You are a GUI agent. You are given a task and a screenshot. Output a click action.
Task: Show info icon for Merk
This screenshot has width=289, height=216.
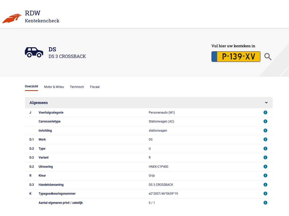pyautogui.click(x=265, y=139)
